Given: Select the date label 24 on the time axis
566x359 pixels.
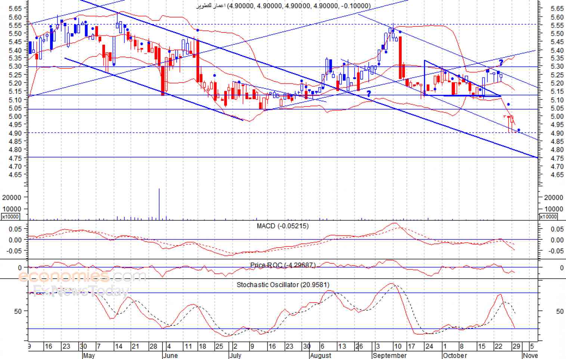Looking at the screenshot, I should (429, 346).
